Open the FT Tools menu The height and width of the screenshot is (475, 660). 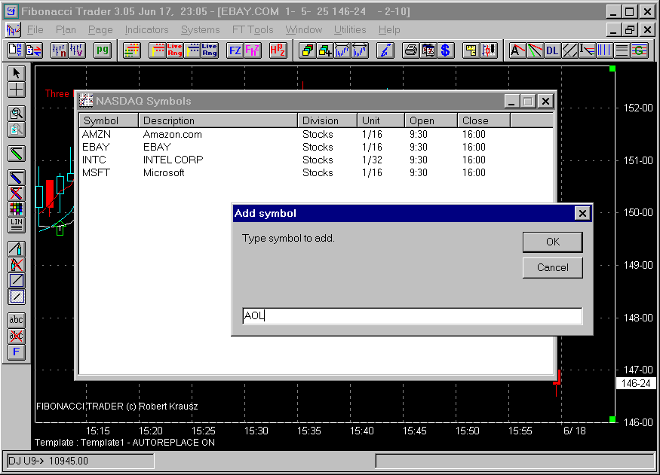tap(253, 30)
